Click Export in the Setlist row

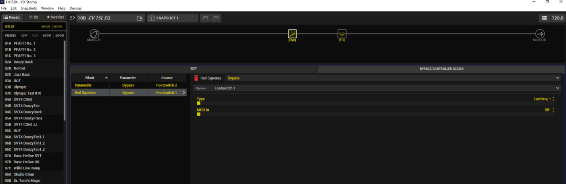(x=58, y=27)
